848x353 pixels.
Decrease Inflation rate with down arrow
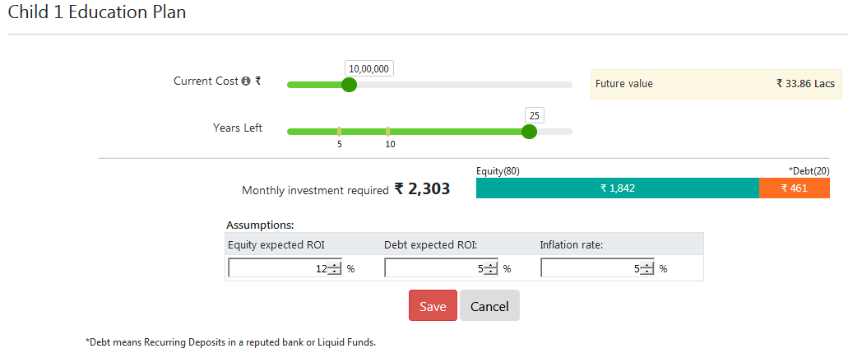(646, 272)
